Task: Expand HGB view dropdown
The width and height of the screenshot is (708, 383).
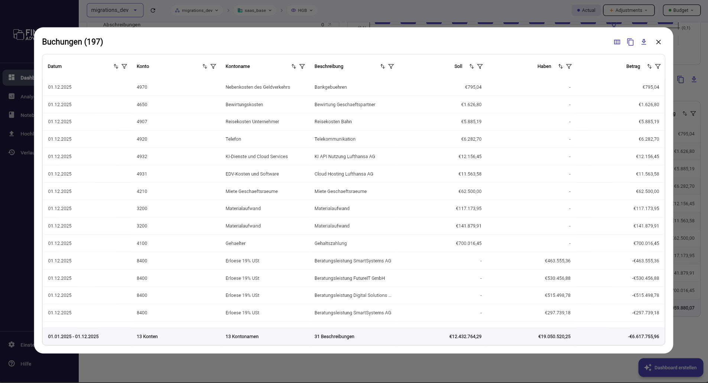Action: [x=302, y=10]
